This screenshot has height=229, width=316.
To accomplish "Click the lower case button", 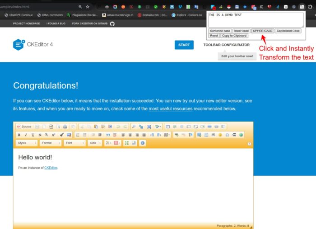I will point(241,31).
